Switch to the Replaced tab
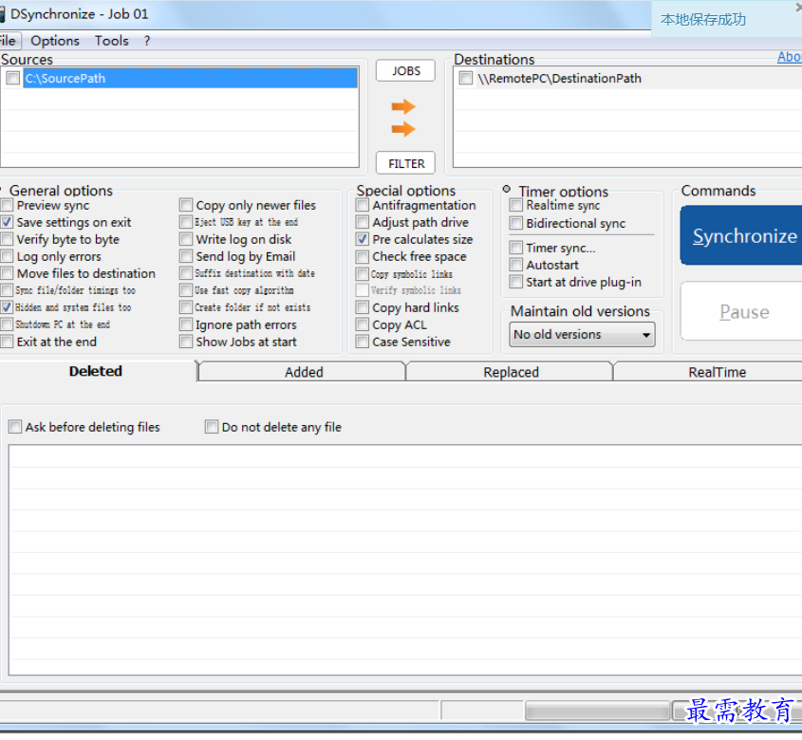Screen dimensions: 802x740 tap(511, 372)
